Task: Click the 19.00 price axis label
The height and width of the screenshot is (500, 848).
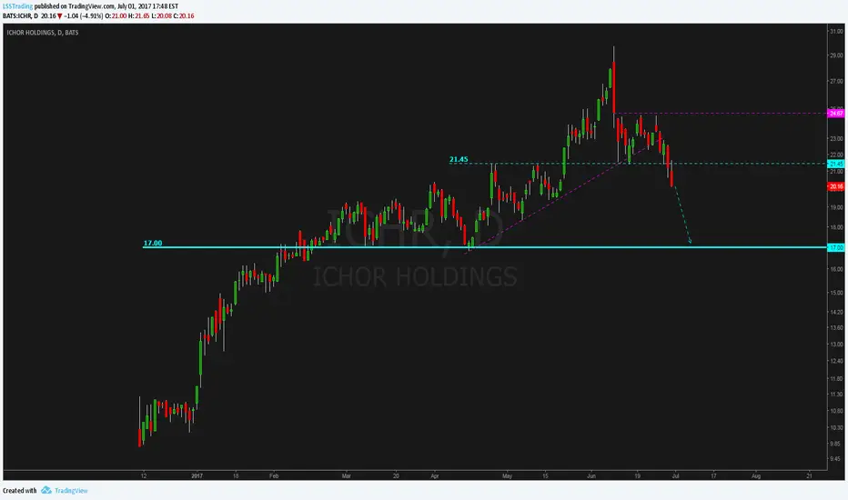Action: pyautogui.click(x=836, y=207)
